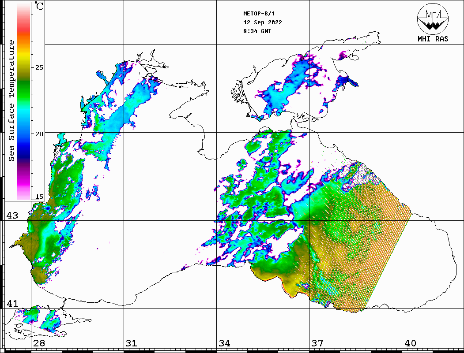464x353 pixels.
Task: Click the temperature color scale bar
Action: coord(24,102)
